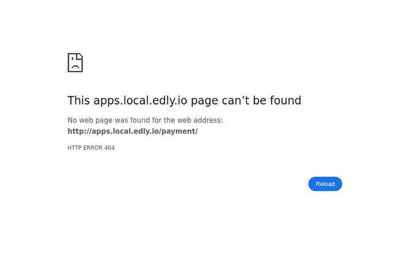398x279 pixels.
Task: Click the word "page" in the heading
Action: point(204,102)
